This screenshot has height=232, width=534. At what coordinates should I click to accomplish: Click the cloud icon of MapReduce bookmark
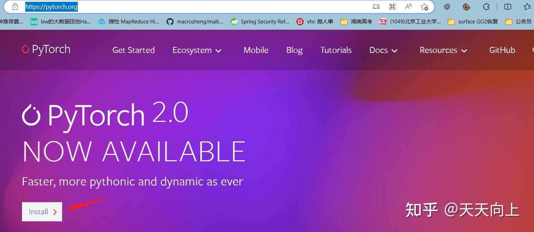pos(102,22)
